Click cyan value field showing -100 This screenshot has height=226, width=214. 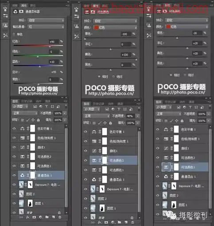(126, 34)
